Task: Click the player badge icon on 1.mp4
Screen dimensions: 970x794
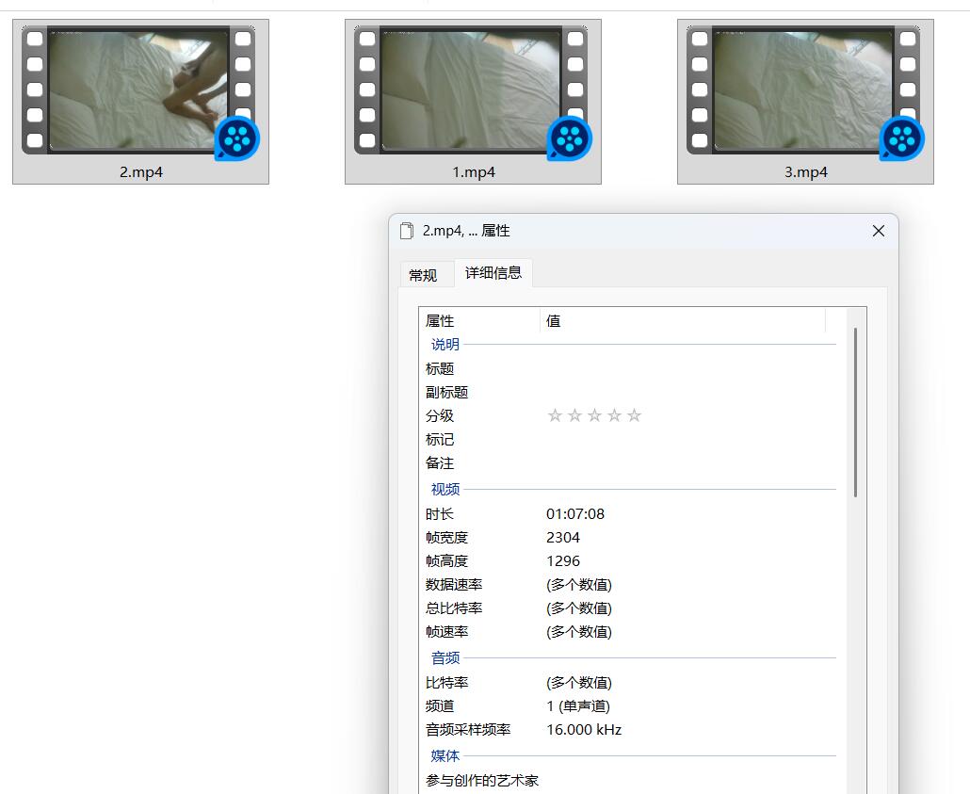Action: pyautogui.click(x=569, y=138)
